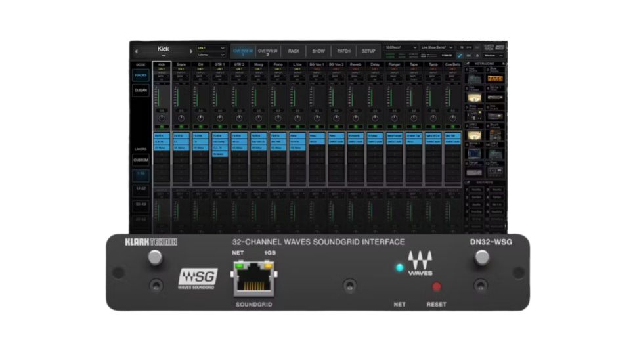The width and height of the screenshot is (635, 350).
Task: Open the Setup tab
Action: point(368,51)
